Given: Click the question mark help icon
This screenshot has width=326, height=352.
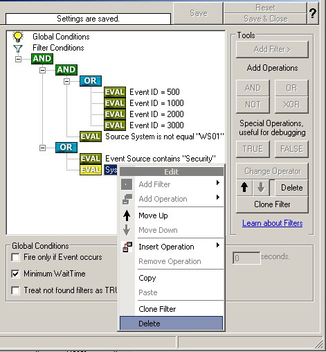Looking at the screenshot, I should pos(313,13).
